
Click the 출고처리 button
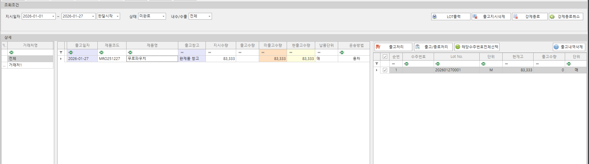394,47
